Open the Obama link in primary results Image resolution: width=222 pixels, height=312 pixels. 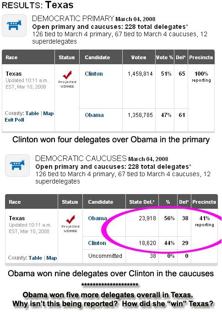(94, 115)
